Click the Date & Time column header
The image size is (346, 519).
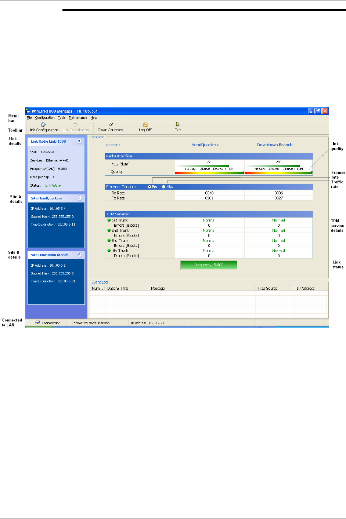(x=127, y=288)
